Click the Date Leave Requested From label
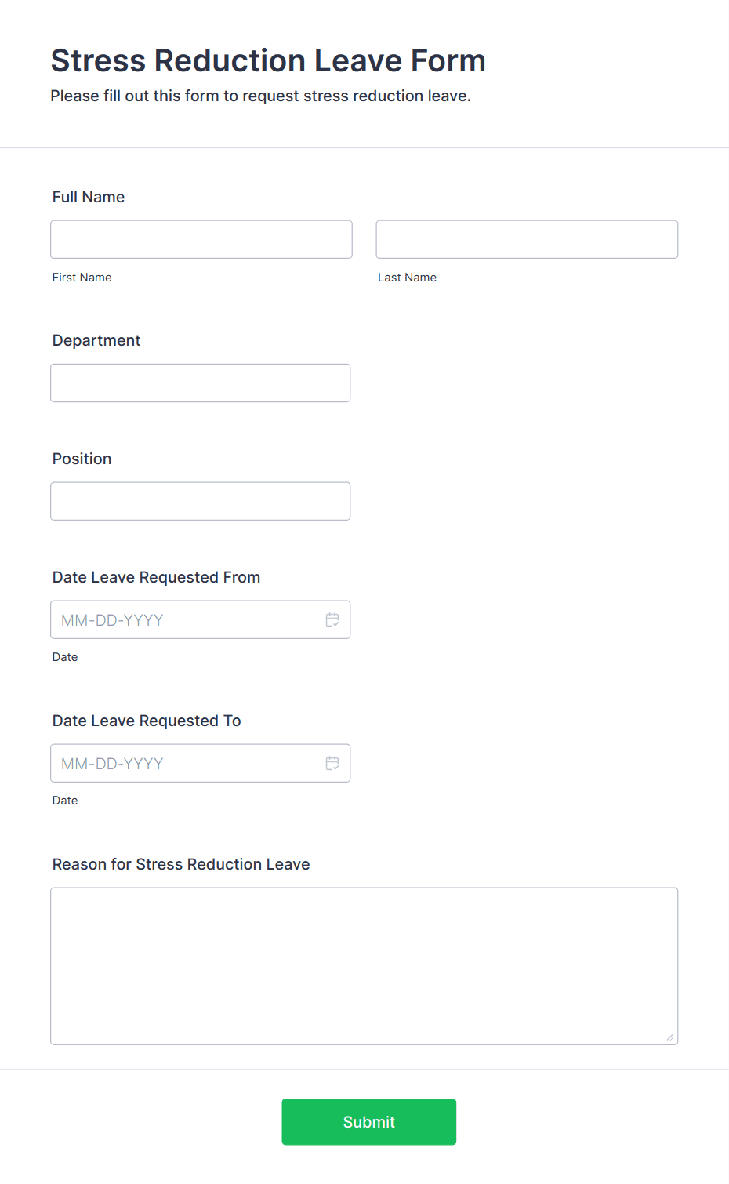This screenshot has width=729, height=1184. pyautogui.click(x=157, y=577)
